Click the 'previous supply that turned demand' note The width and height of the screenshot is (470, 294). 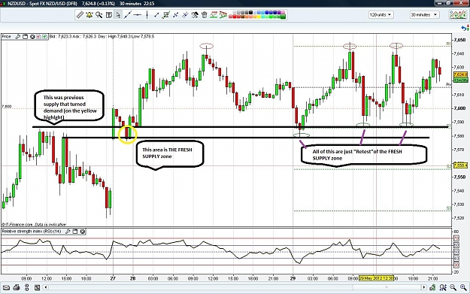pyautogui.click(x=69, y=105)
